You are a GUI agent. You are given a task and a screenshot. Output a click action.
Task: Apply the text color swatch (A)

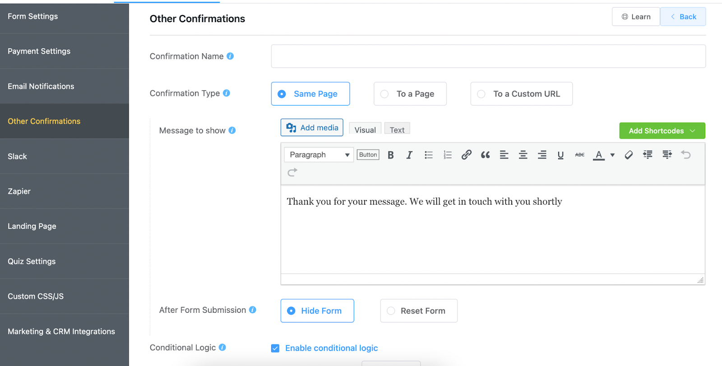point(598,155)
